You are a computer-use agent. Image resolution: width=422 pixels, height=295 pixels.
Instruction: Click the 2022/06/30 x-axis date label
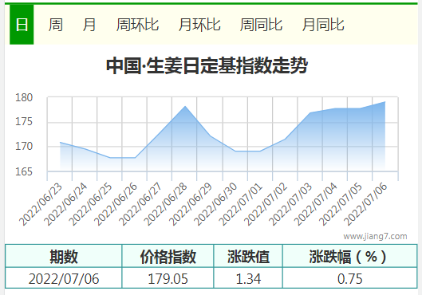pos(215,204)
